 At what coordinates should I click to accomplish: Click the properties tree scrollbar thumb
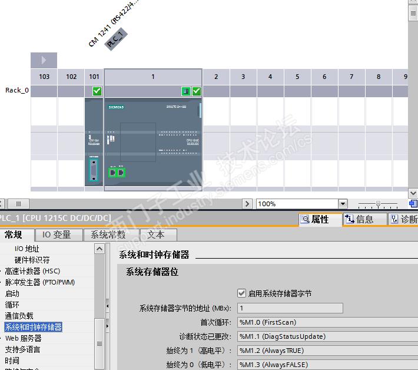[99, 343]
